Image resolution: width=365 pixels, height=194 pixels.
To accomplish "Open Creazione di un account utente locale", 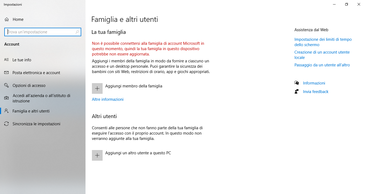I will pos(322,55).
